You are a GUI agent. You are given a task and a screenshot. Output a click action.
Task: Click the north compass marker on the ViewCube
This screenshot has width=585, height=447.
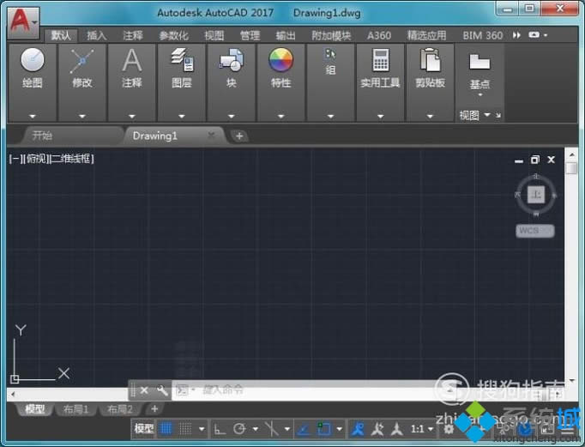pyautogui.click(x=536, y=175)
